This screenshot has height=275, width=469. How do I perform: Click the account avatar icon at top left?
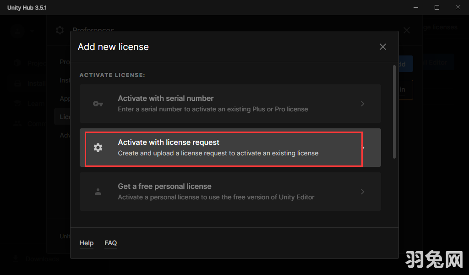coord(17,30)
